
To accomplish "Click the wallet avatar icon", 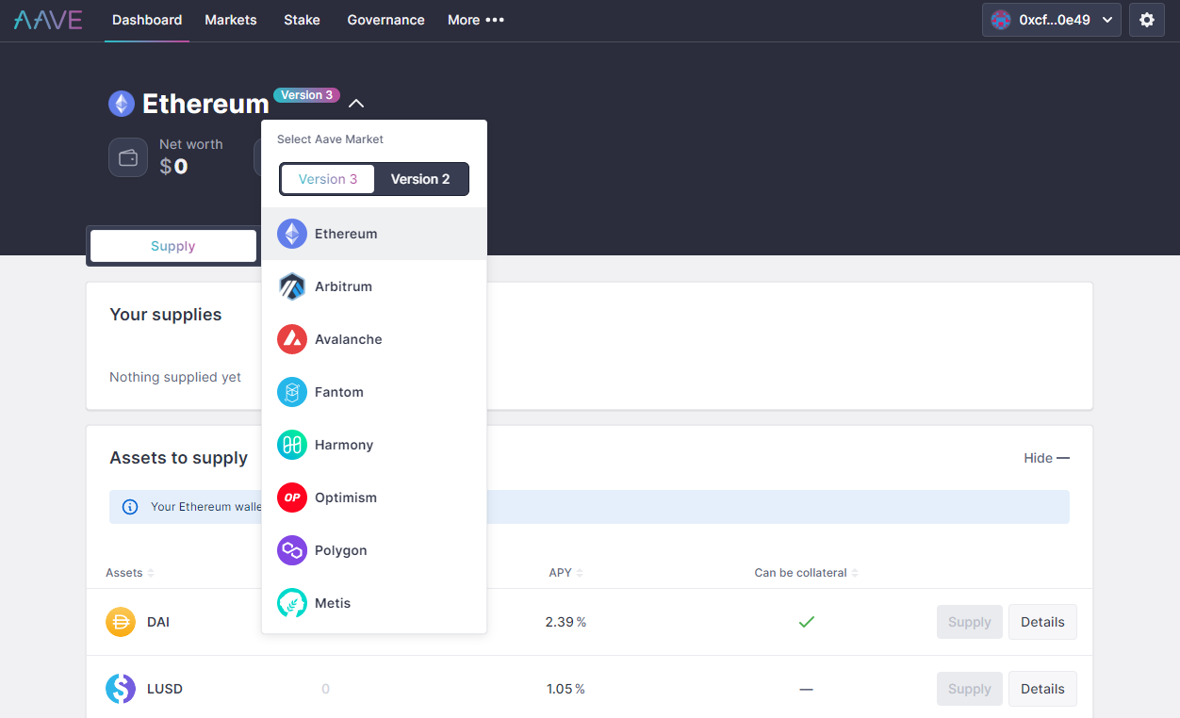I will (1001, 20).
